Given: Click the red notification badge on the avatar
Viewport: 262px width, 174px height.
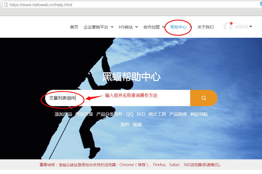Looking at the screenshot, I should click(x=232, y=23).
